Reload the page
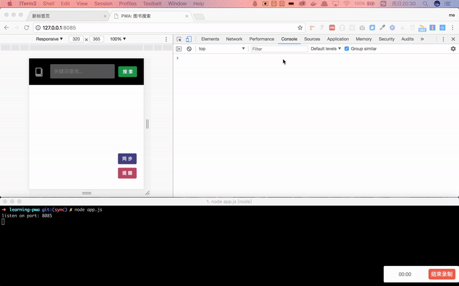The image size is (459, 286). tap(26, 28)
